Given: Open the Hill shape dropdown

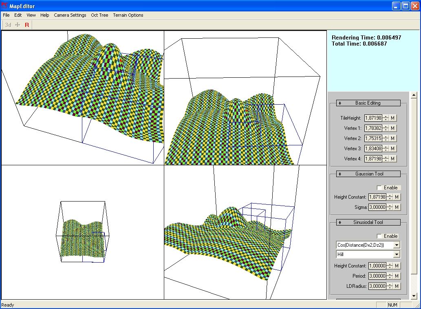Looking at the screenshot, I should 397,254.
